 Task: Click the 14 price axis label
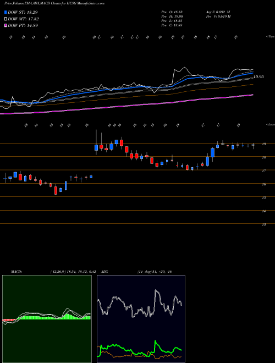(263, 211)
